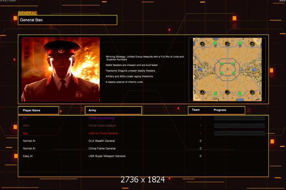The image size is (286, 190).
Task: Click 'Battle Masters are cheaper' text line
Action: (132, 65)
